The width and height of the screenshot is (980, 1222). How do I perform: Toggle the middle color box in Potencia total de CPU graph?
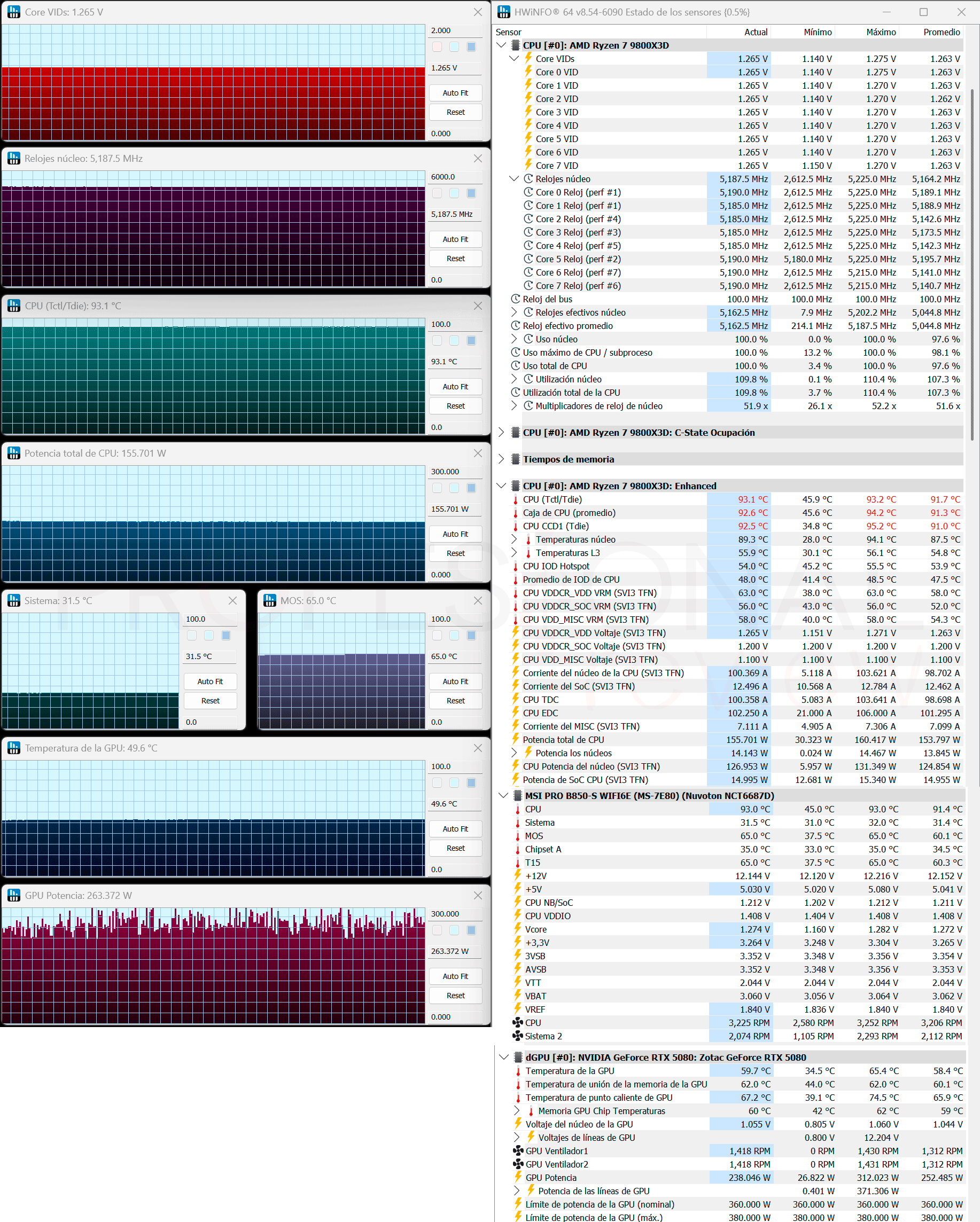click(454, 488)
